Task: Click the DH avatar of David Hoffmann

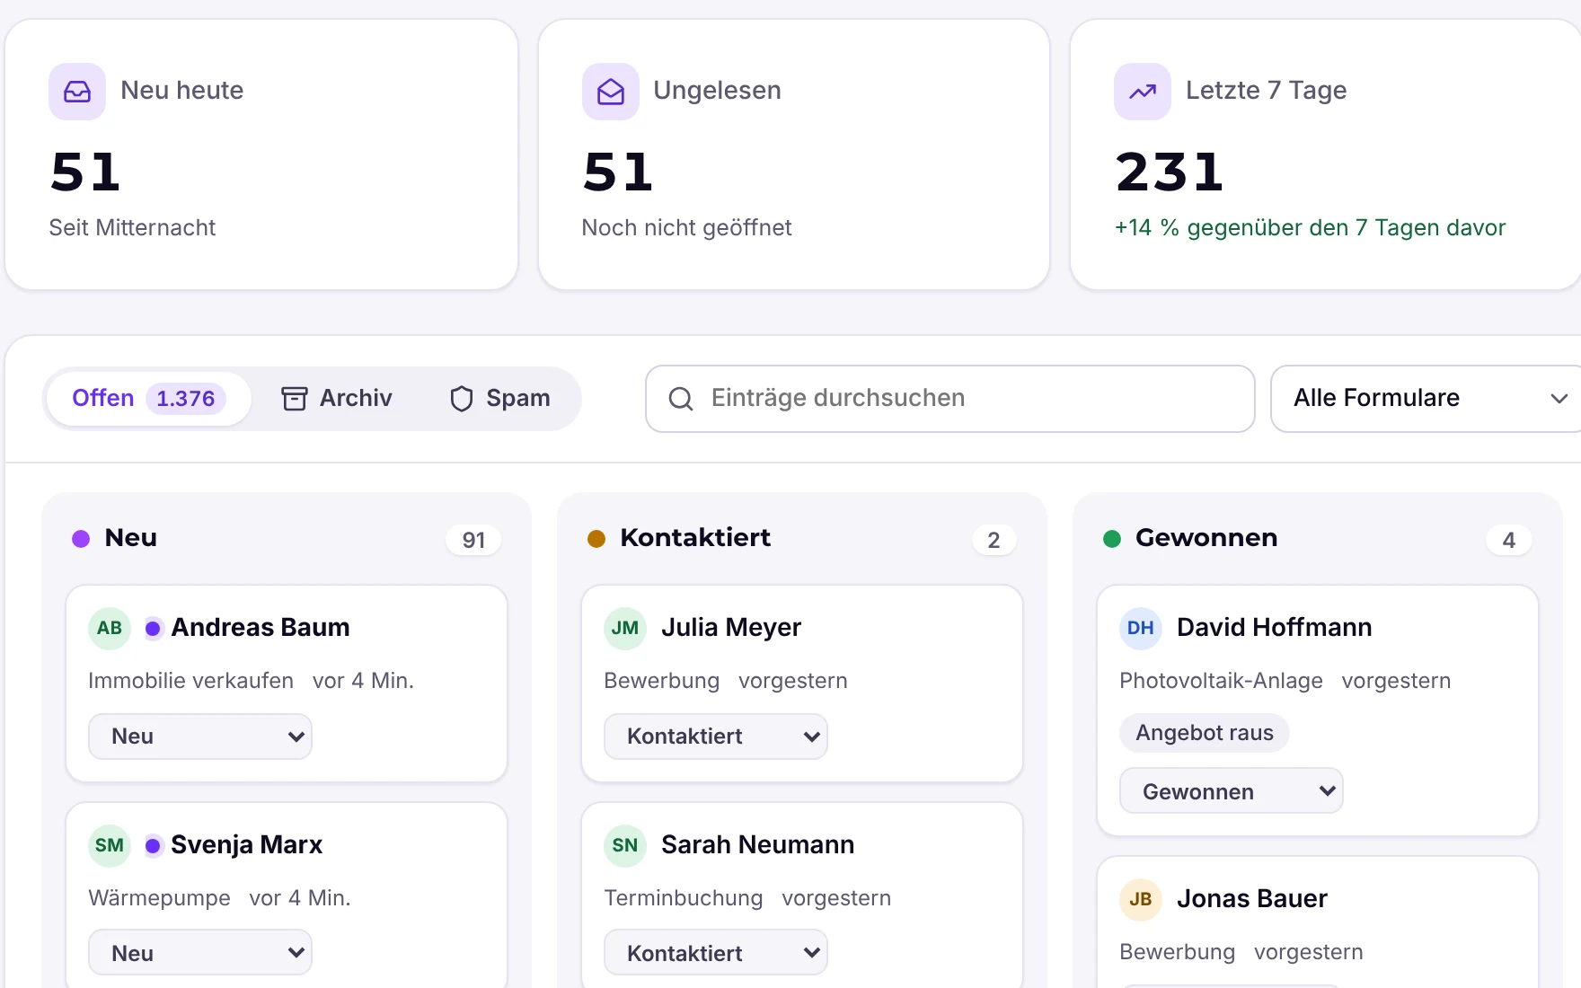Action: point(1141,628)
